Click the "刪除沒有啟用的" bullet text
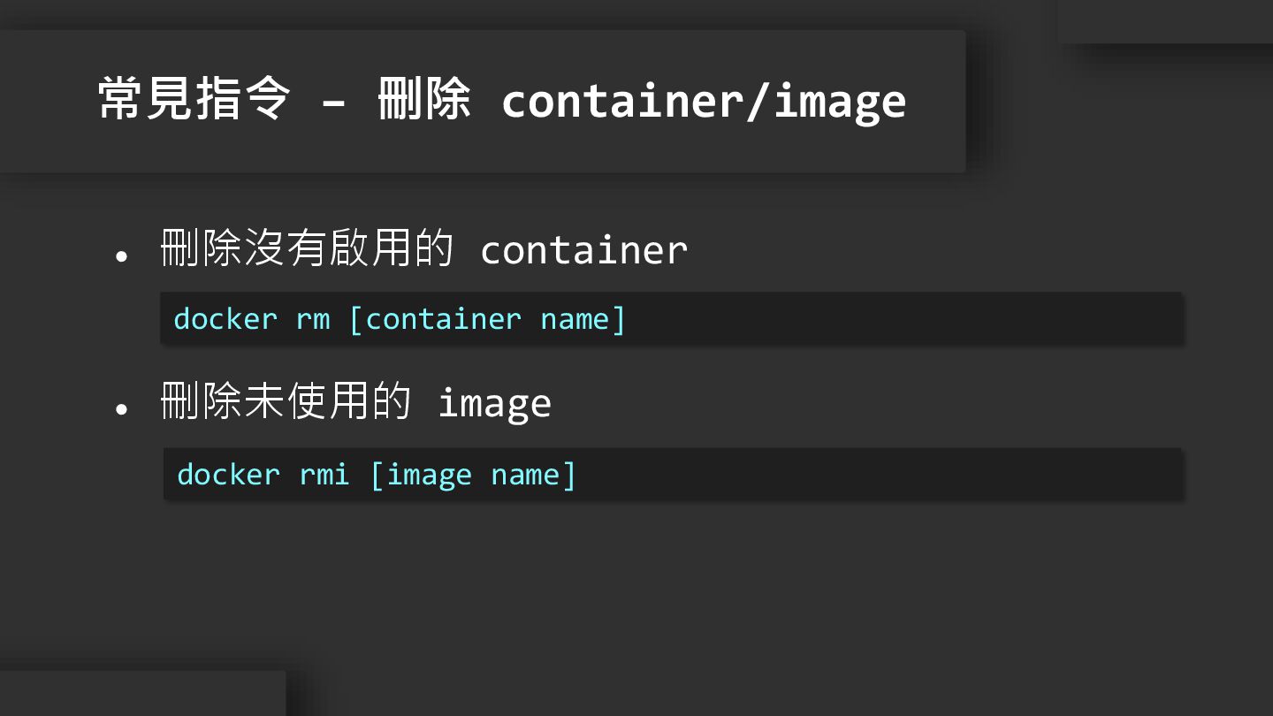The height and width of the screenshot is (716, 1273). (307, 248)
